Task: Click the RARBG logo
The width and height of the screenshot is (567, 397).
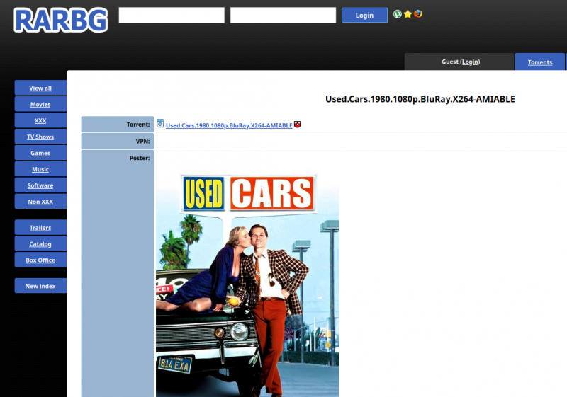Action: (61, 21)
